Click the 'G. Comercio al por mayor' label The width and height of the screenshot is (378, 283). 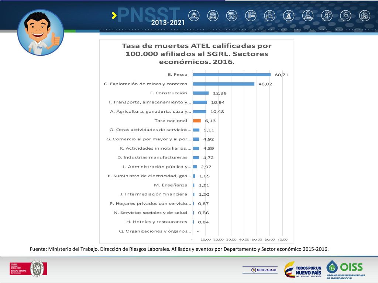tap(148, 139)
